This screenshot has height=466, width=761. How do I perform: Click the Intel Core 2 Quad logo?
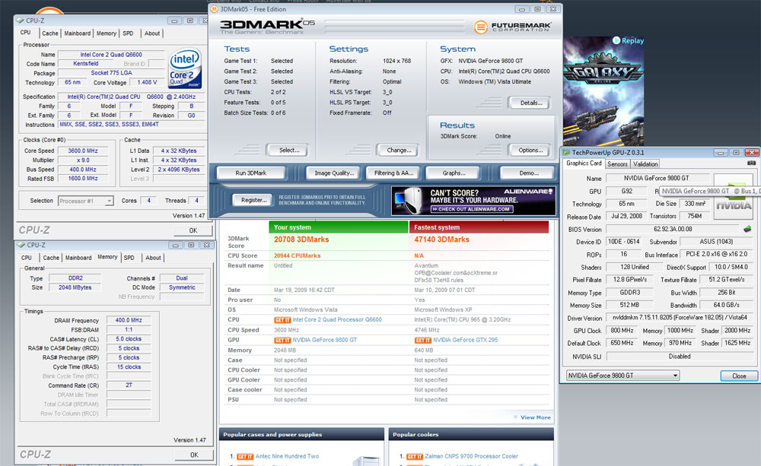[184, 68]
